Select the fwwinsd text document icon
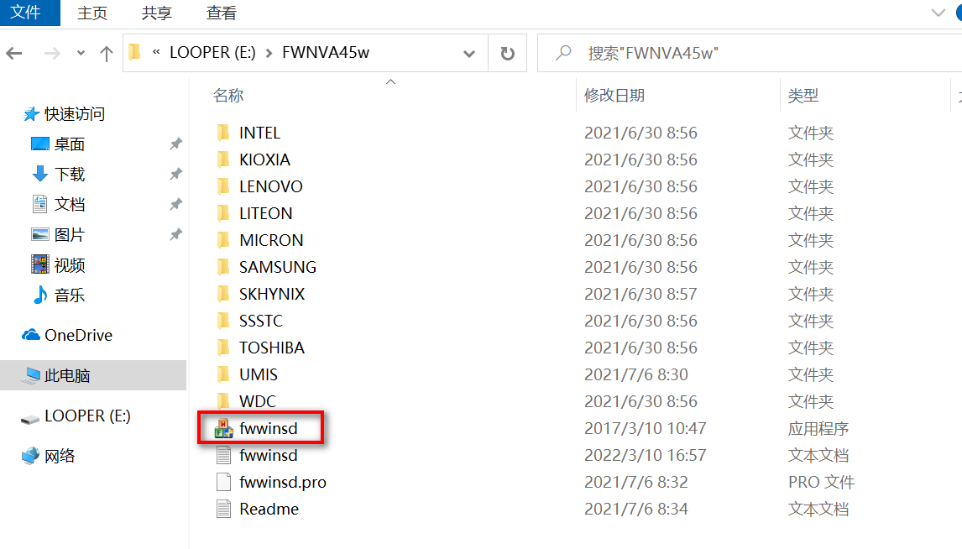The image size is (962, 549). point(223,455)
